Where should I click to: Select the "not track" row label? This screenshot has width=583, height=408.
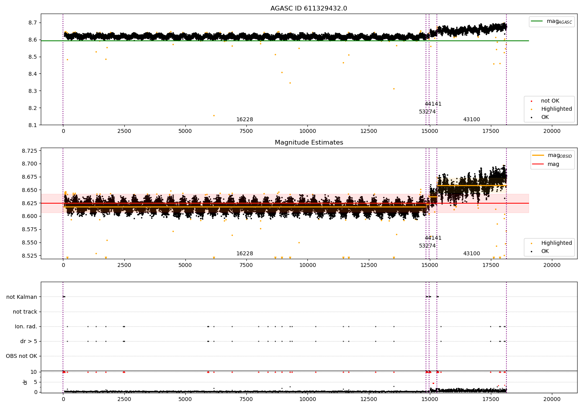[25, 312]
